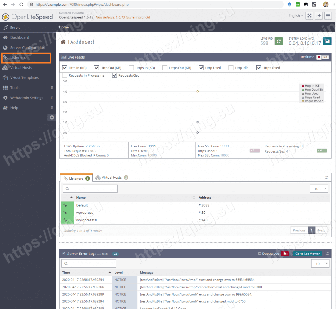Uncheck Http In (KB) checkbox
The height and width of the screenshot is (309, 336).
[x=65, y=68]
